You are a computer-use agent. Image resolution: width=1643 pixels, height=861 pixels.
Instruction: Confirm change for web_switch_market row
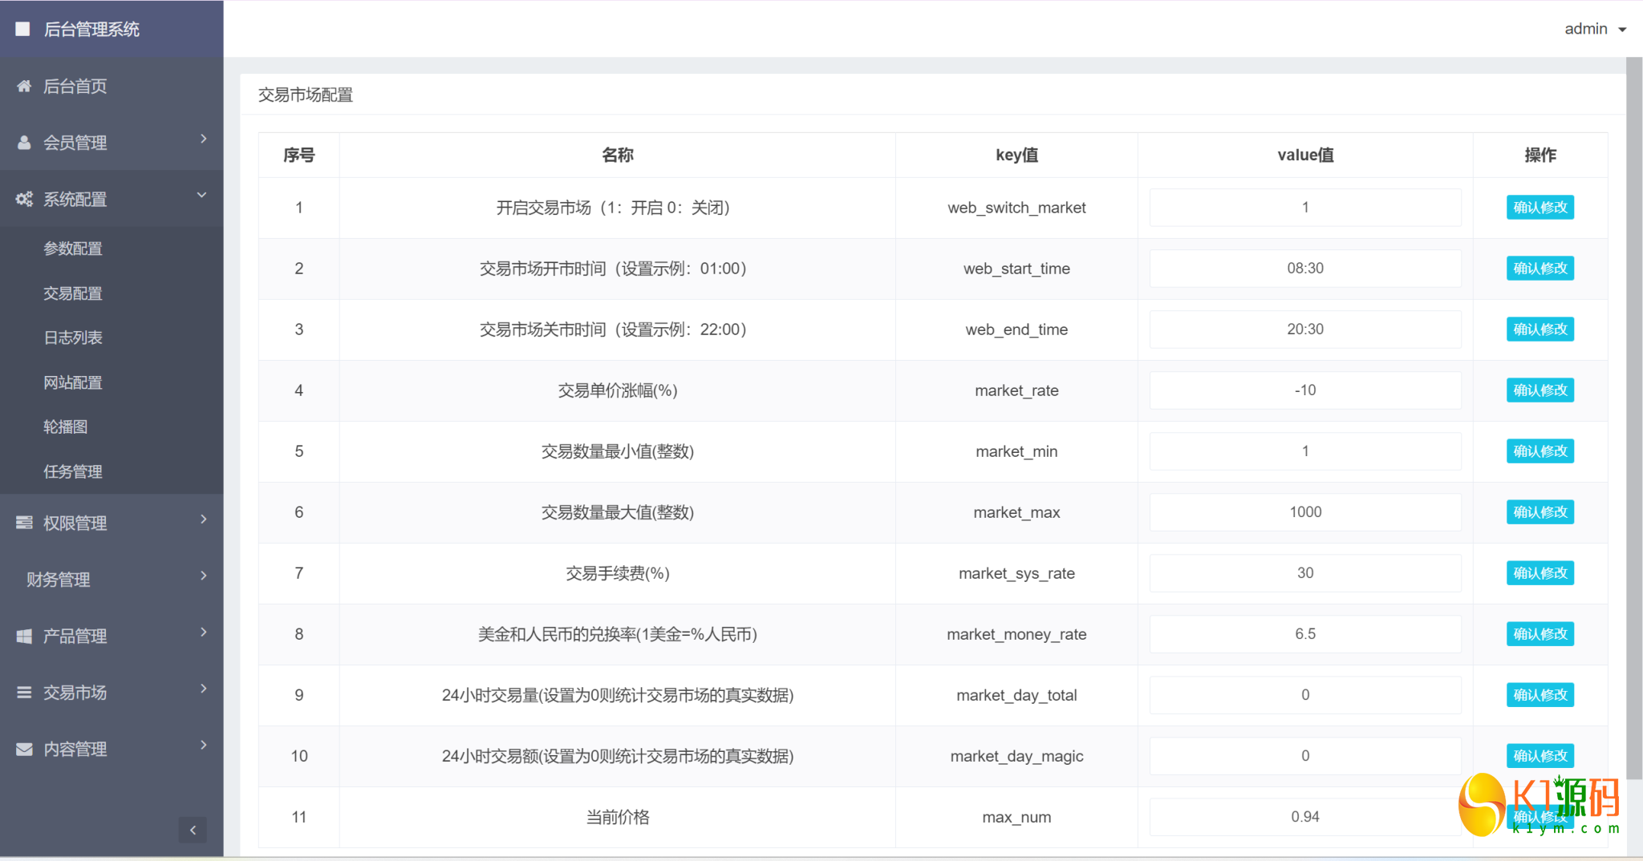pyautogui.click(x=1540, y=208)
